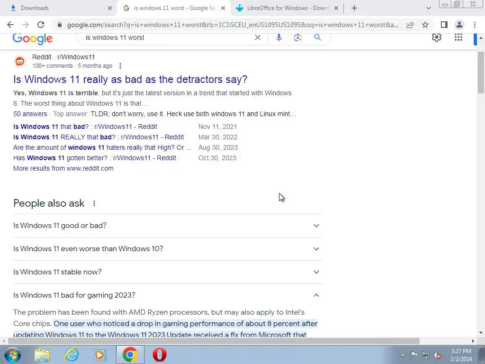Open 'Is Windows 11 that bad?' Reddit link

[x=85, y=127]
